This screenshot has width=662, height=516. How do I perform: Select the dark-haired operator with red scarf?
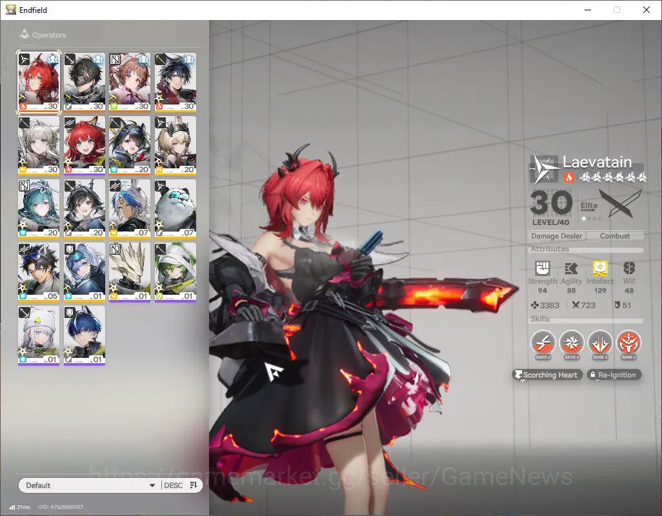(x=176, y=83)
